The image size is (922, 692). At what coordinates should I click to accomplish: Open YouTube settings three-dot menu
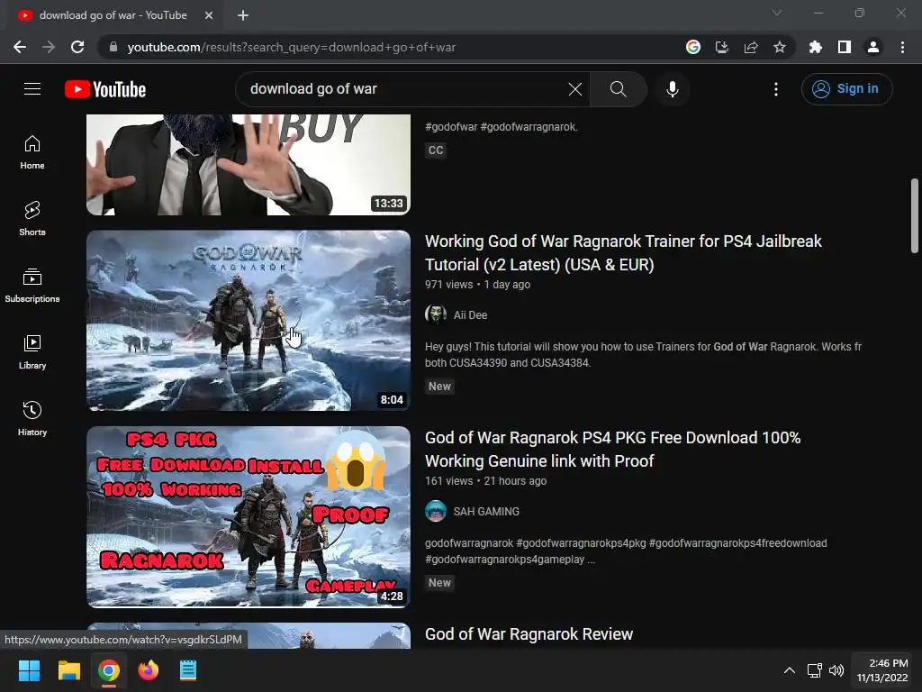776,89
